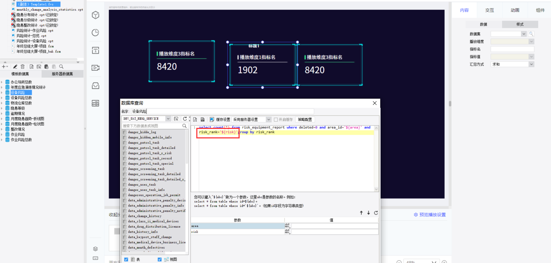Open file 风险统计-总览.cpt
551x263 pixels.
click(31, 36)
